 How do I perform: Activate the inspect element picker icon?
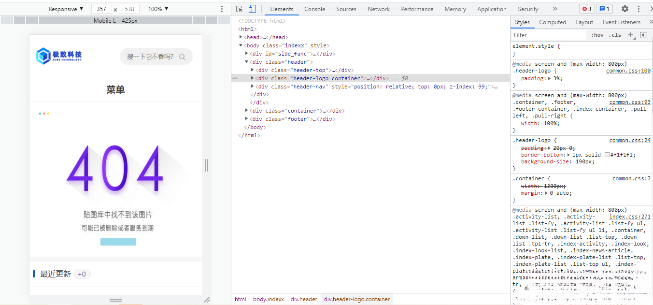click(239, 9)
